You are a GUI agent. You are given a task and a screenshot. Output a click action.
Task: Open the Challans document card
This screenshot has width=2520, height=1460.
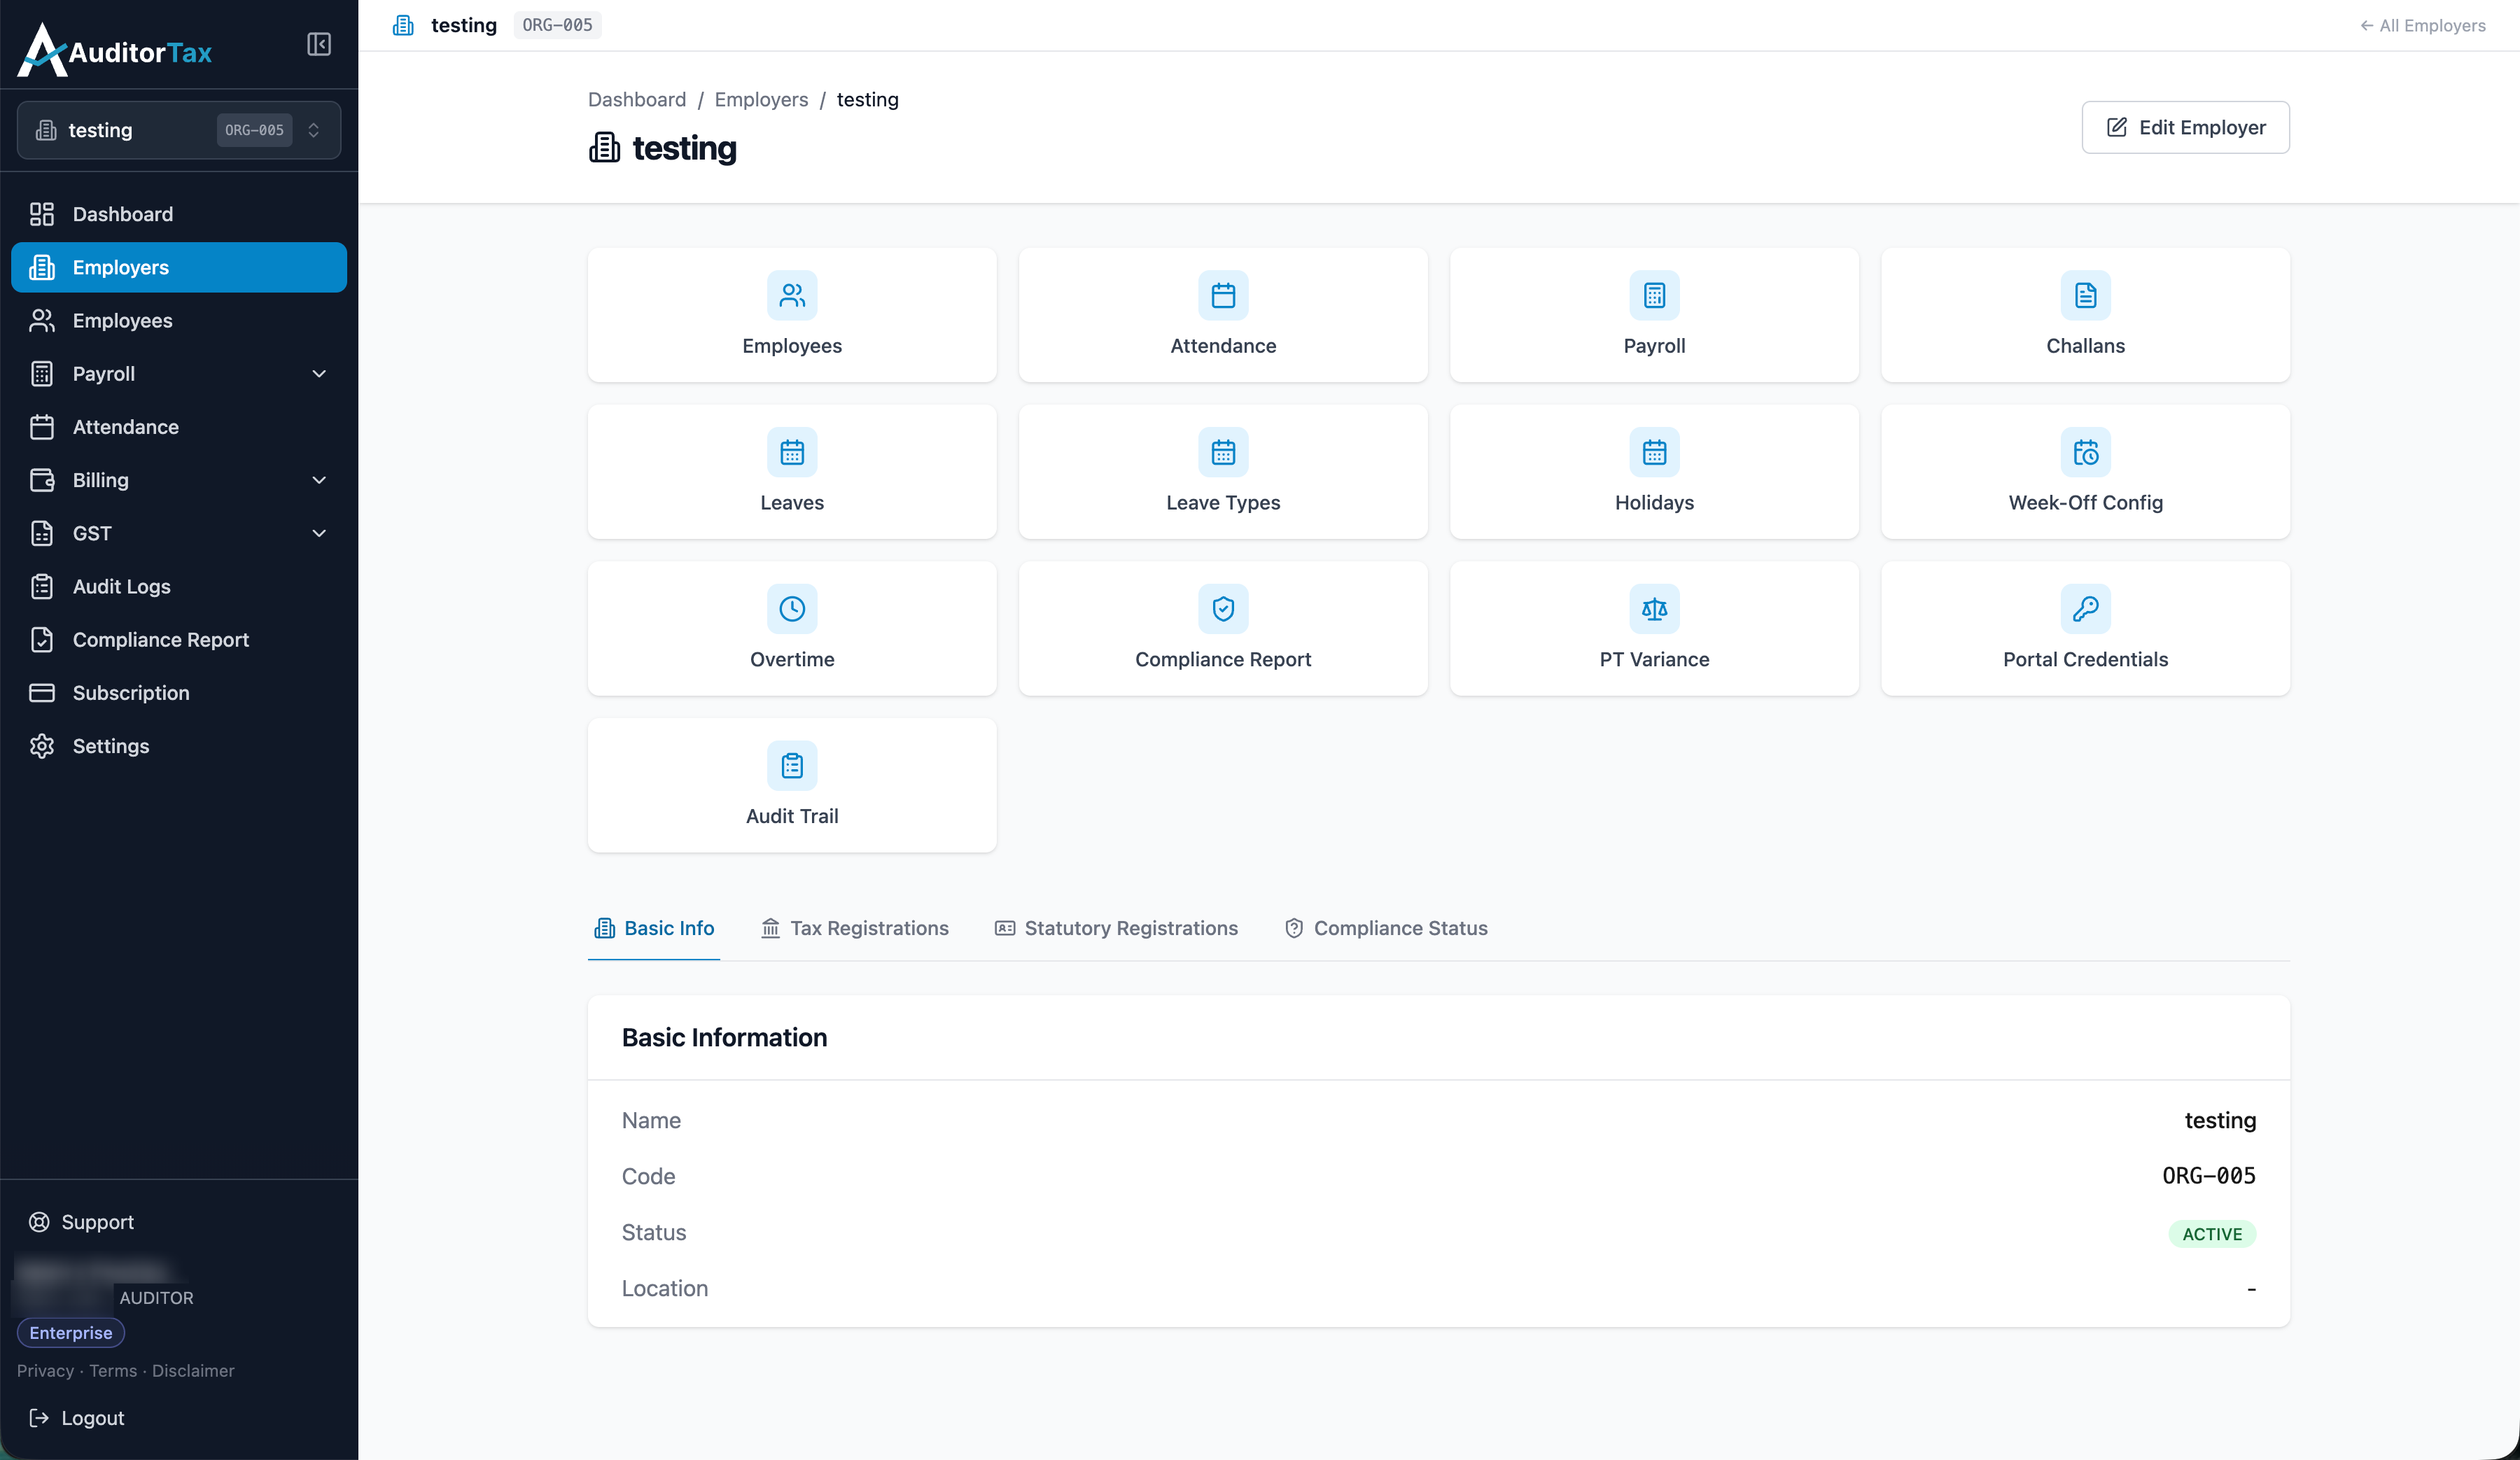pos(2085,315)
